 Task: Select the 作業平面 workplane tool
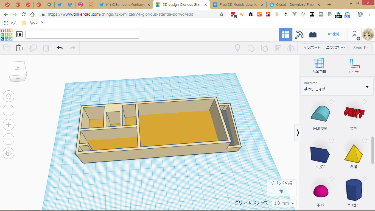click(x=319, y=66)
